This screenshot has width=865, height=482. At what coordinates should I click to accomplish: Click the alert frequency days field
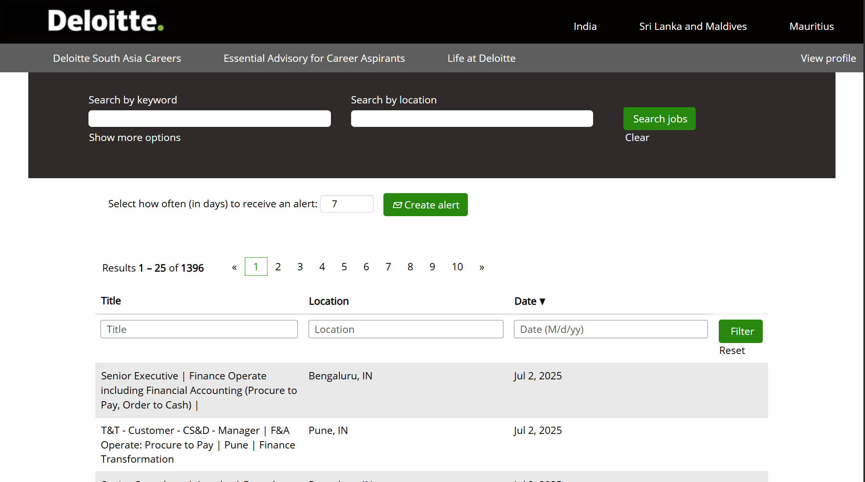347,204
